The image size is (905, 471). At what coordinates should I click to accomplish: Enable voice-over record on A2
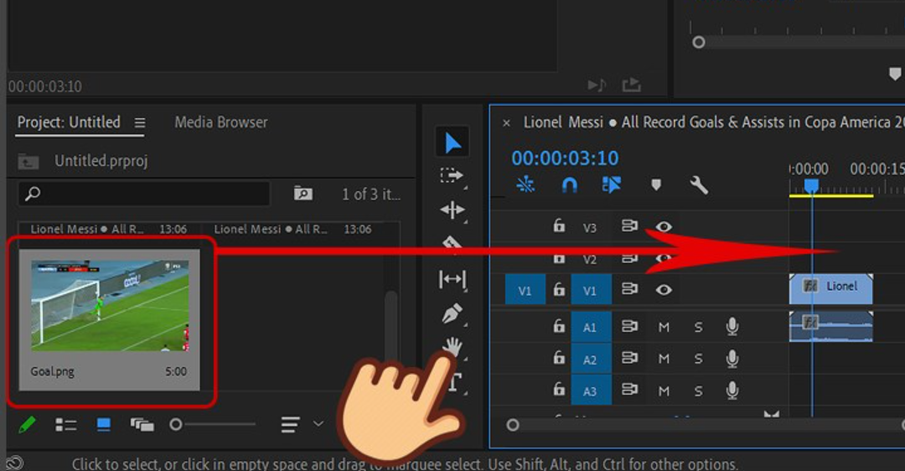point(732,359)
